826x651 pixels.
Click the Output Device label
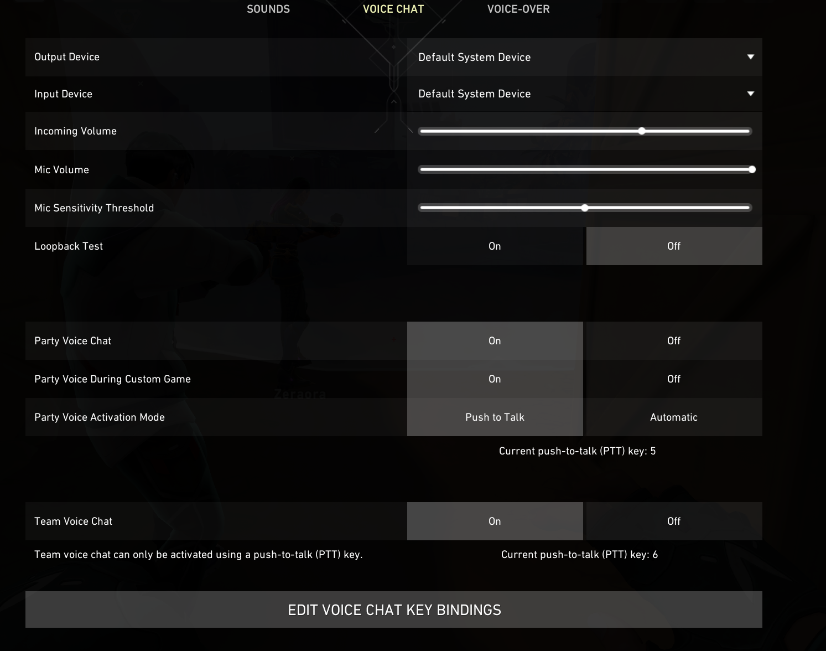[67, 57]
